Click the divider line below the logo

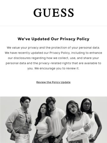tap(53, 26)
